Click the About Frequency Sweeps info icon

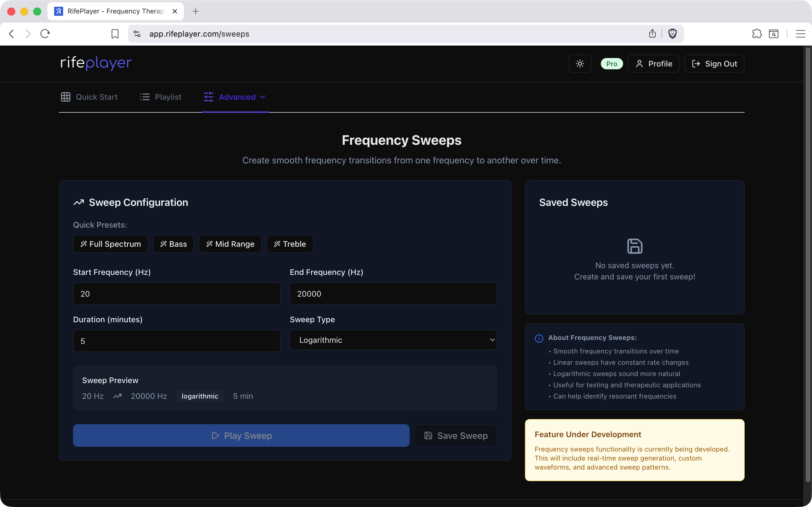(x=539, y=338)
